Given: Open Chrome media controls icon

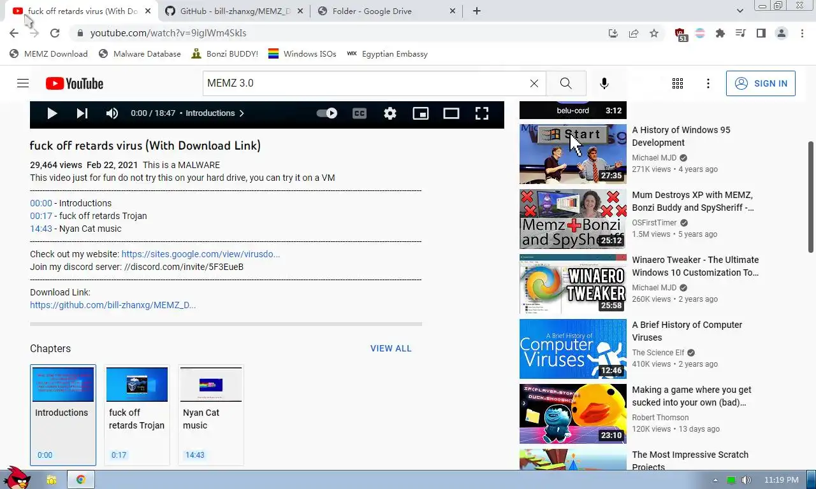Looking at the screenshot, I should [x=740, y=33].
